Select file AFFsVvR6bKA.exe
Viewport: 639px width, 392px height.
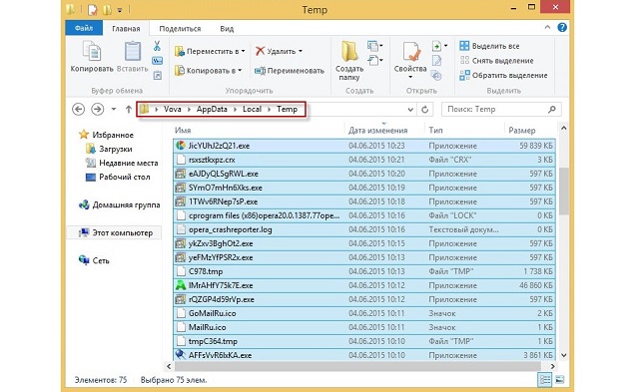tap(363, 354)
